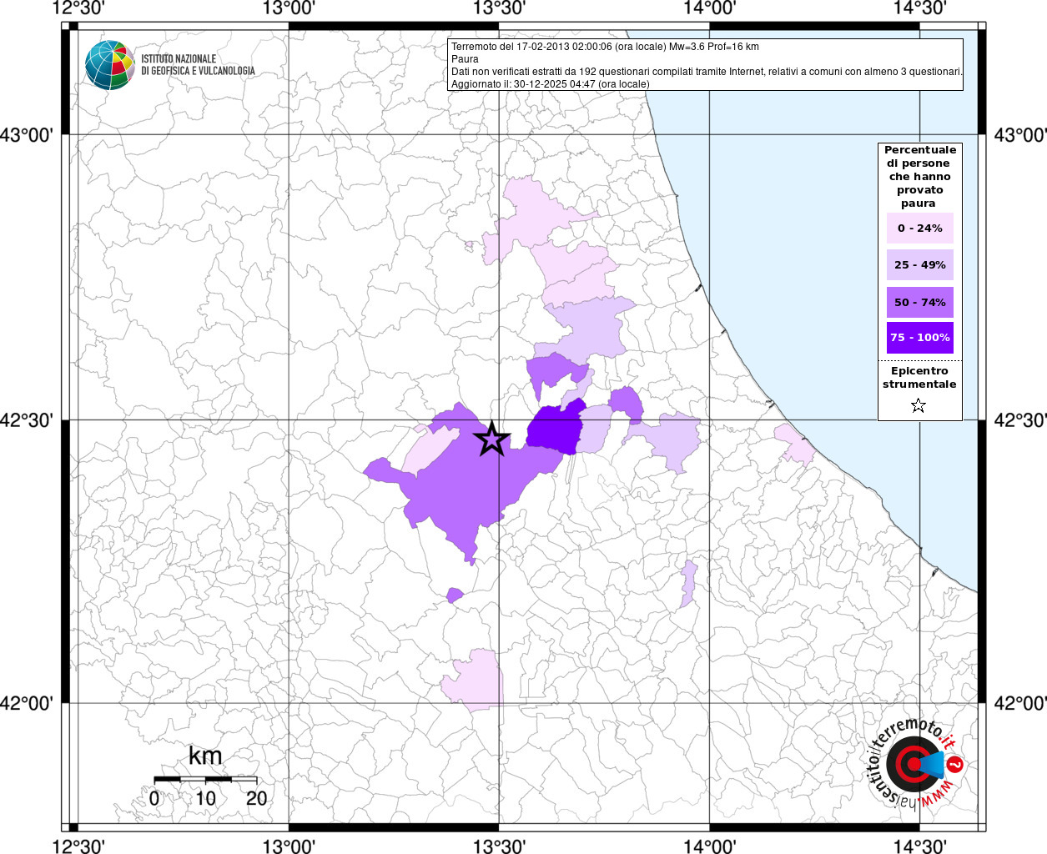The width and height of the screenshot is (1047, 854).
Task: Click the 'Percentuale di persone' legend title
Action: [919, 176]
